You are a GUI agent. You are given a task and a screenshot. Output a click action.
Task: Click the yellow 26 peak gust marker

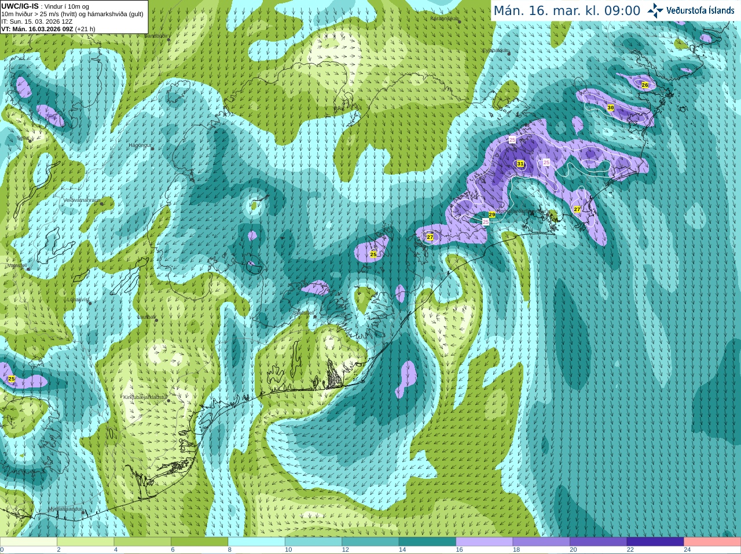click(645, 85)
